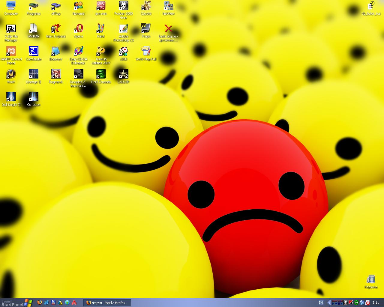Click the red Adobe quick launch icon

pos(74,303)
